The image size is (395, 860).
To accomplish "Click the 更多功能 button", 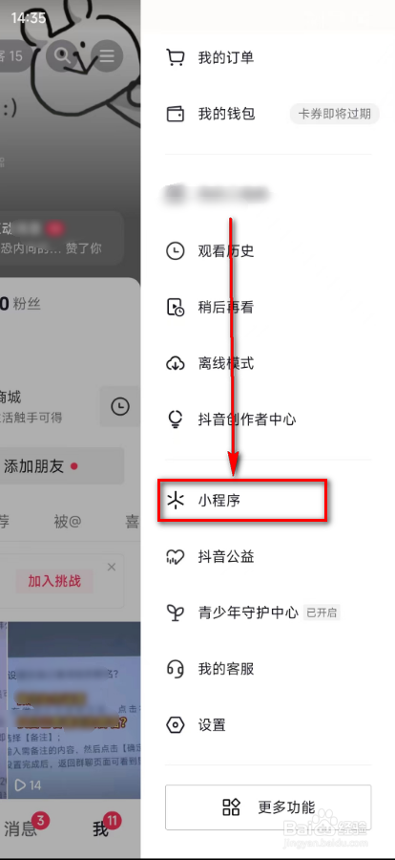I will pos(268,806).
